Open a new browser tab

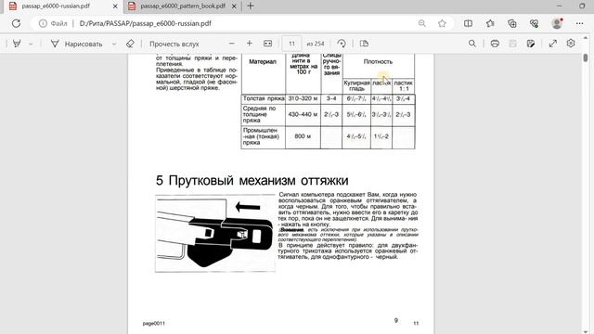click(250, 6)
